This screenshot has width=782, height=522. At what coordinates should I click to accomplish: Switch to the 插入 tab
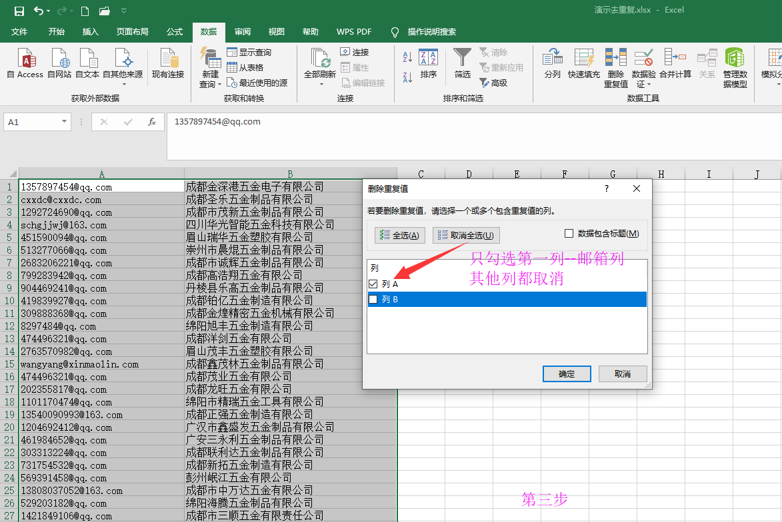point(90,32)
